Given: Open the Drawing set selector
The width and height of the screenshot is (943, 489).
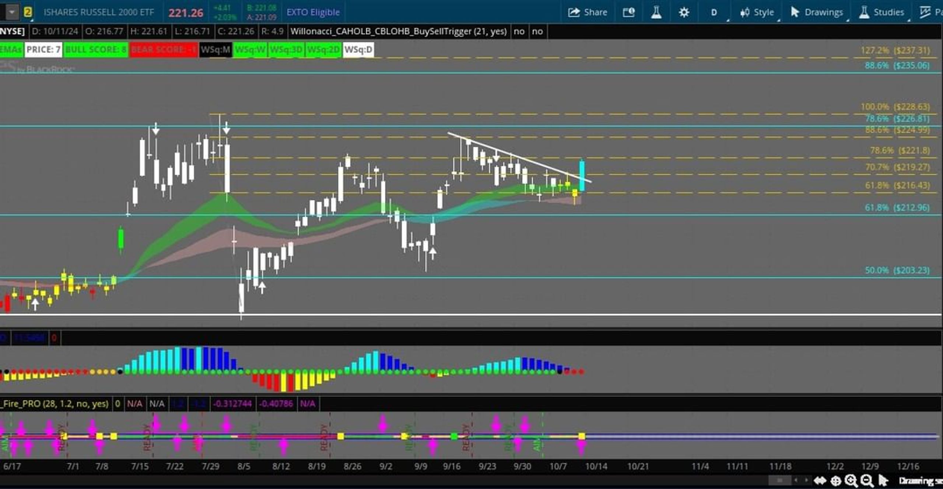Looking at the screenshot, I should click(921, 481).
